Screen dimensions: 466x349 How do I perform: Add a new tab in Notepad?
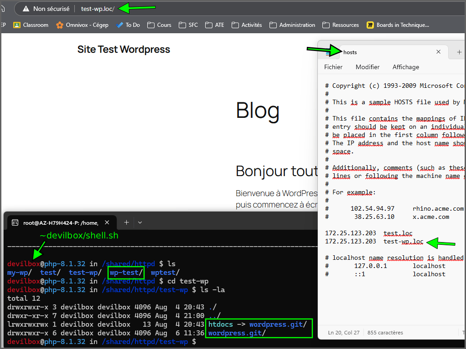coord(459,52)
